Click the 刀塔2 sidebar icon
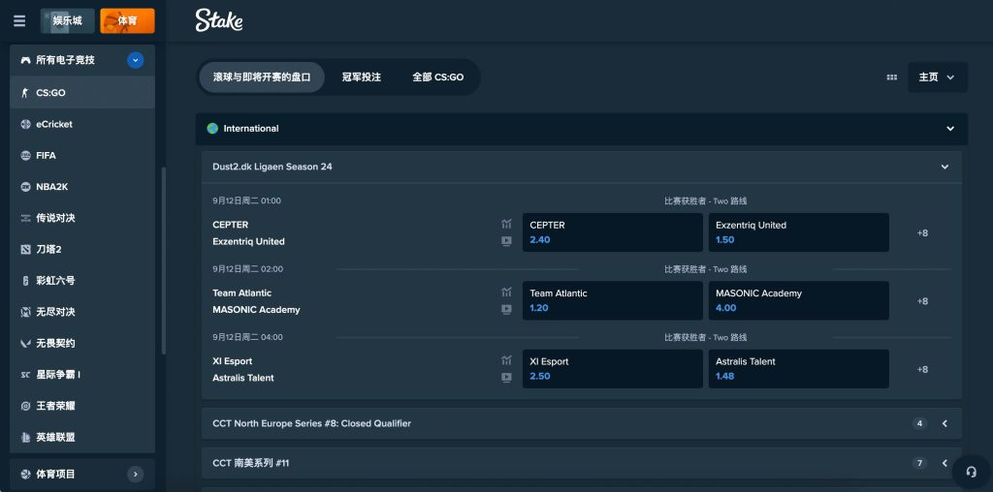This screenshot has height=492, width=993. [x=25, y=249]
